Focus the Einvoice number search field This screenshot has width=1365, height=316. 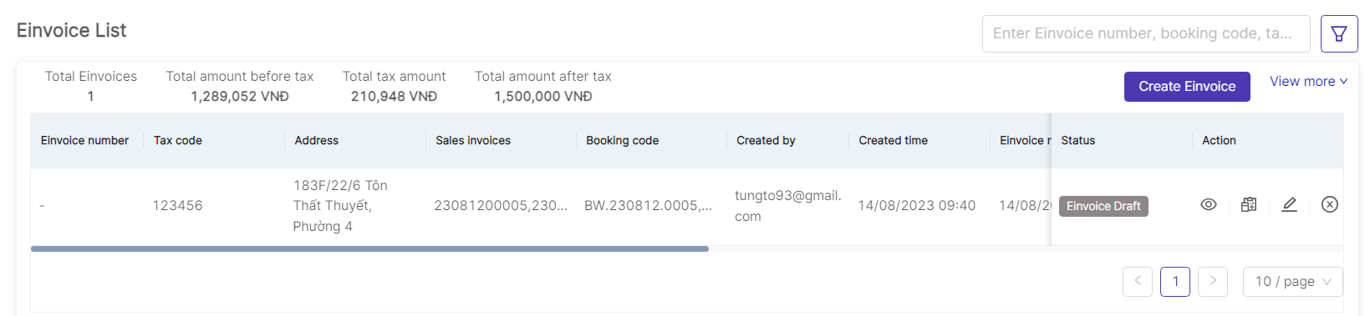[1146, 33]
